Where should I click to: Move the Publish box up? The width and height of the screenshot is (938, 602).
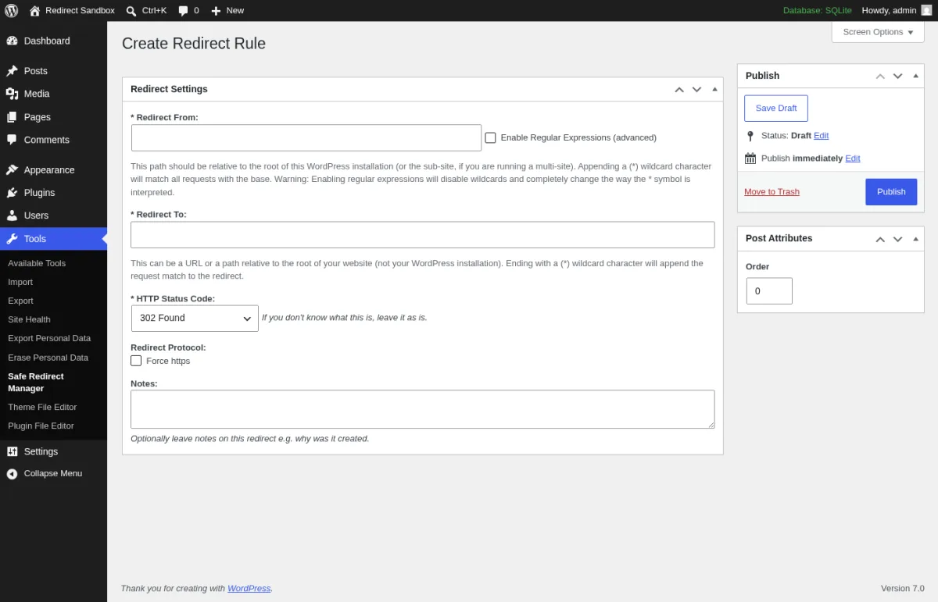880,76
